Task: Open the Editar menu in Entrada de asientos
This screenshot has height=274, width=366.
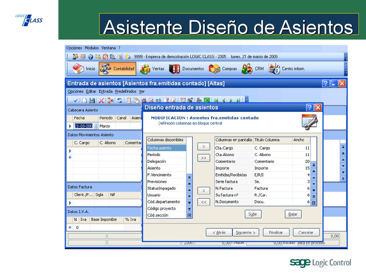Action: 91,91
